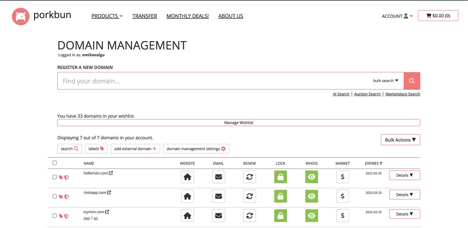Open website settings for tryrivin.com
468x228 pixels.
click(187, 216)
